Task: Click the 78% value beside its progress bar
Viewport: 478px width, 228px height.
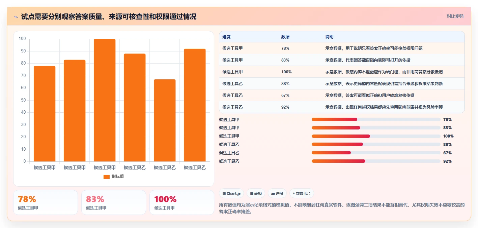Action: (x=447, y=119)
